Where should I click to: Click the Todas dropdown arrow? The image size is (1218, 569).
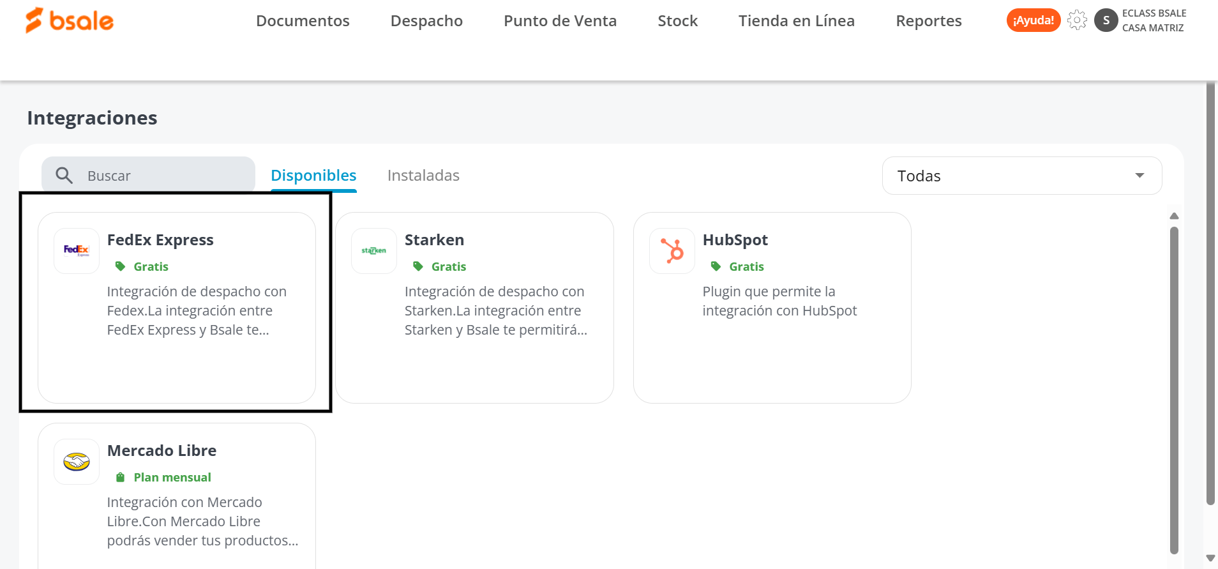pyautogui.click(x=1139, y=176)
